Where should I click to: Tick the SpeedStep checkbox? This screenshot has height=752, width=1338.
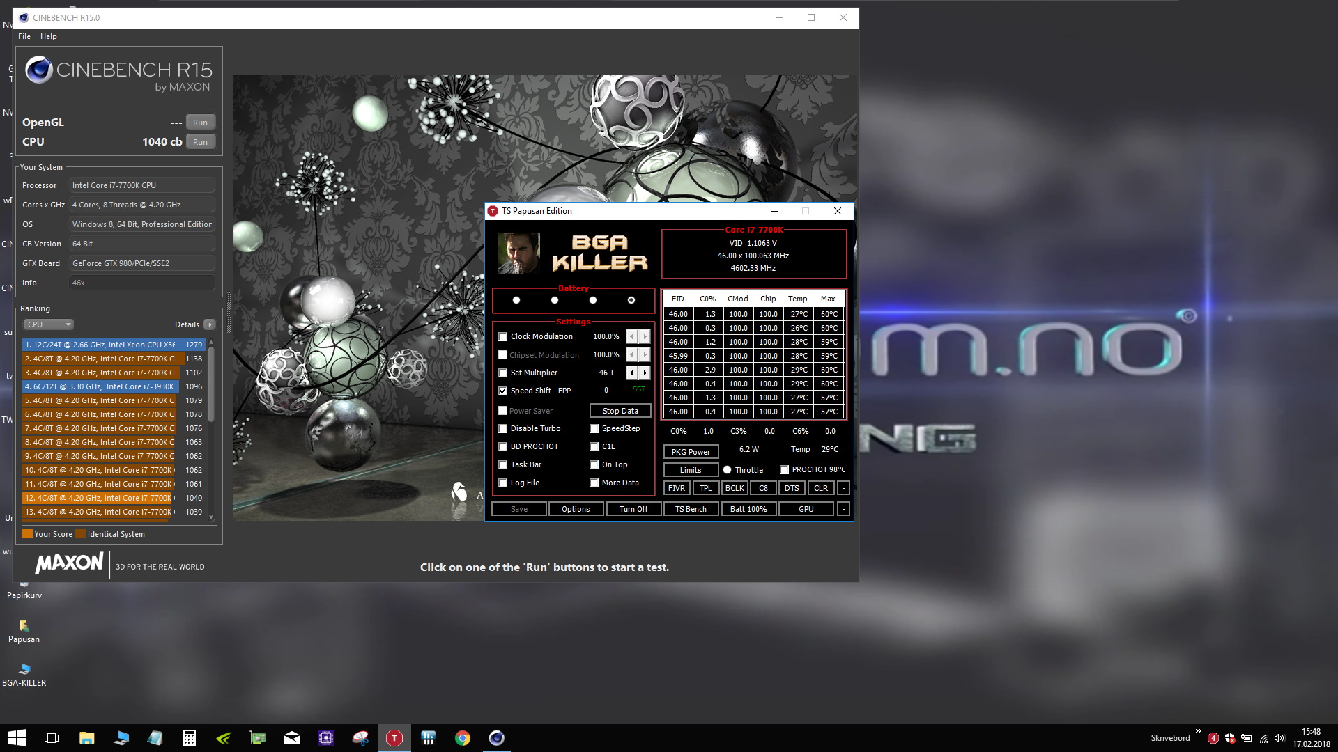tap(594, 429)
